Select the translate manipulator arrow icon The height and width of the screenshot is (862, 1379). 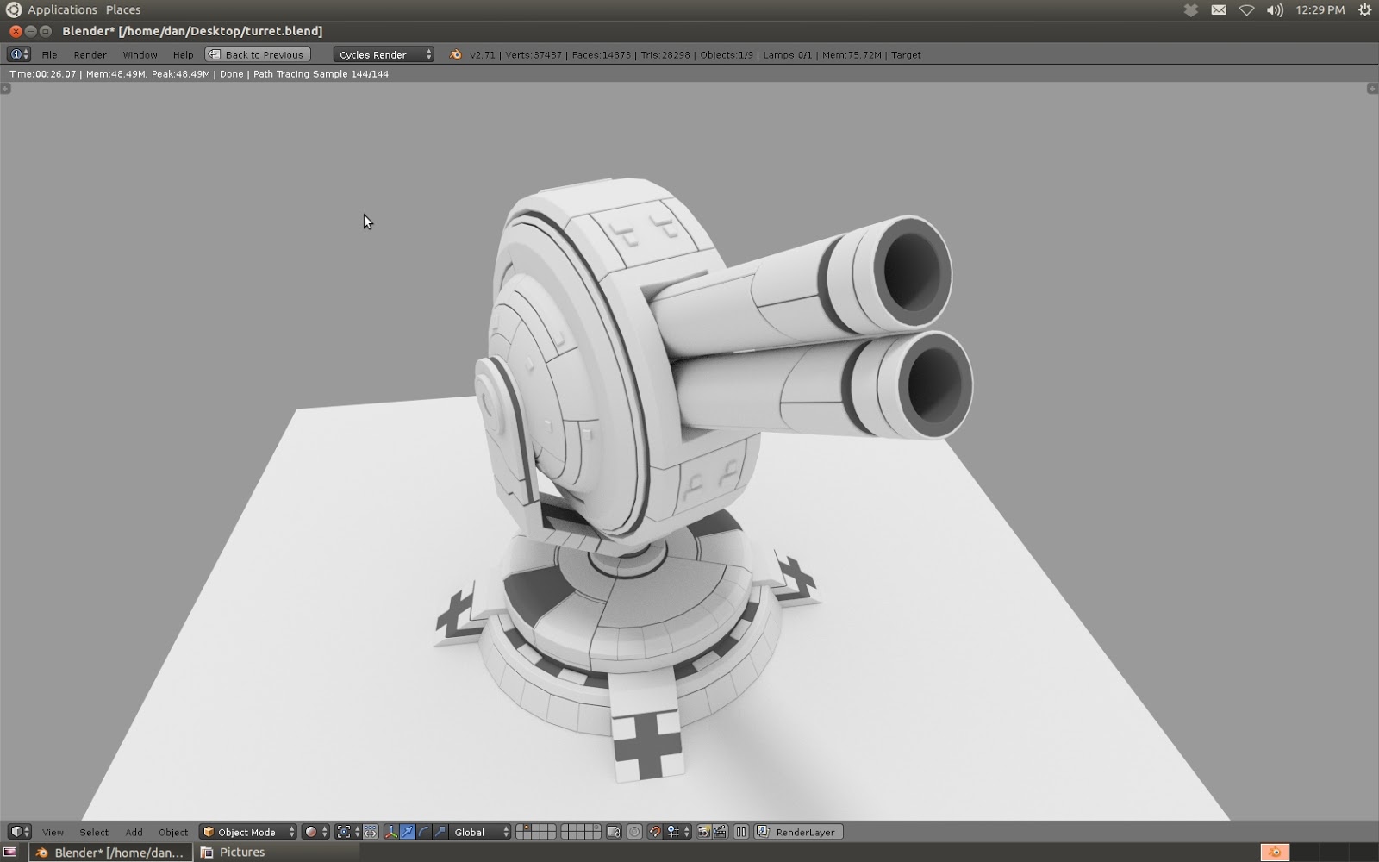pos(408,832)
